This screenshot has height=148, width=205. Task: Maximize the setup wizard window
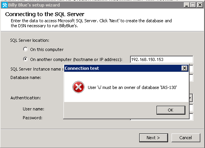pos(193,5)
